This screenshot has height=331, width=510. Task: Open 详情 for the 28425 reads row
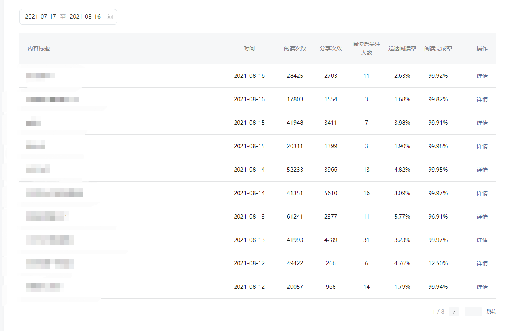click(482, 76)
